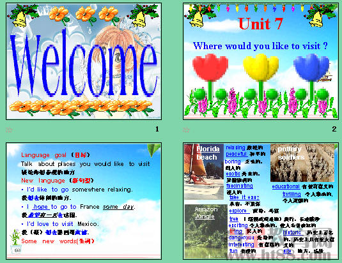Viewport: 342px width, 263px height.
Task: Click the 'thrilling' underlined word
Action: point(291,194)
